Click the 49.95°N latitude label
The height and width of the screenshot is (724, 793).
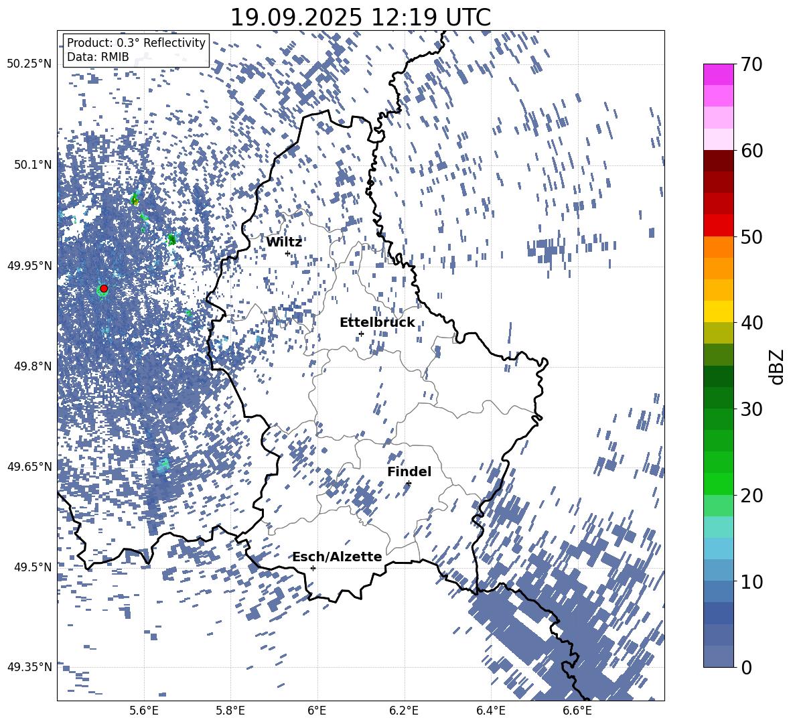(x=29, y=266)
